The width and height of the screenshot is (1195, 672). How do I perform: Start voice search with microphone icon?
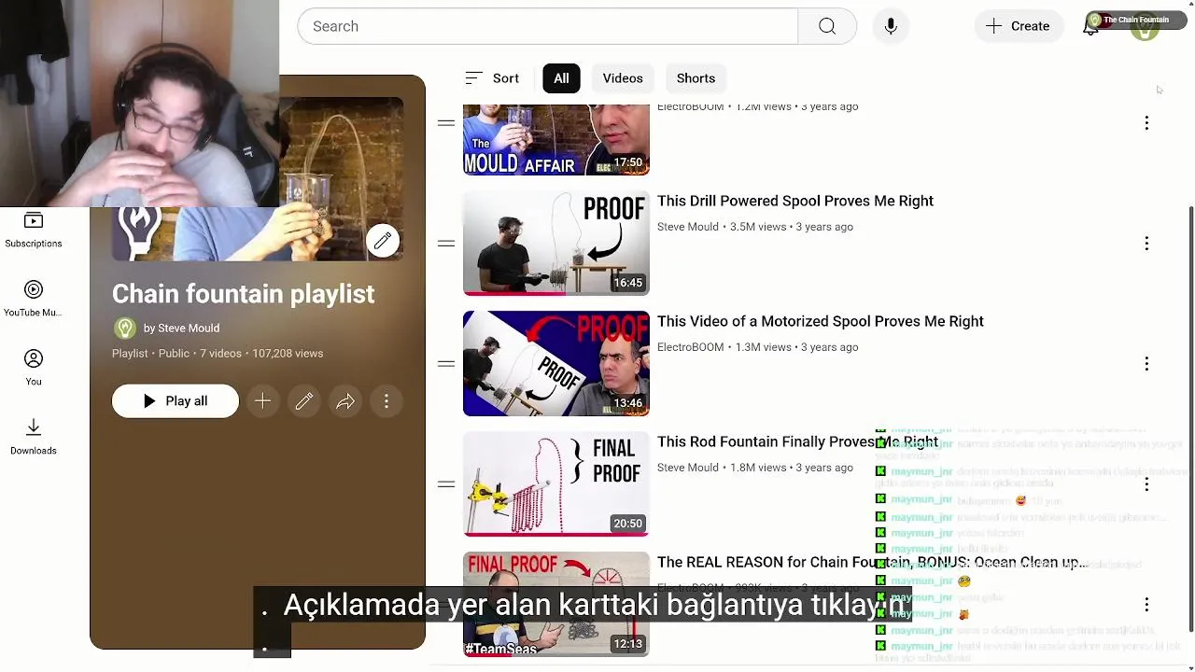pos(891,26)
